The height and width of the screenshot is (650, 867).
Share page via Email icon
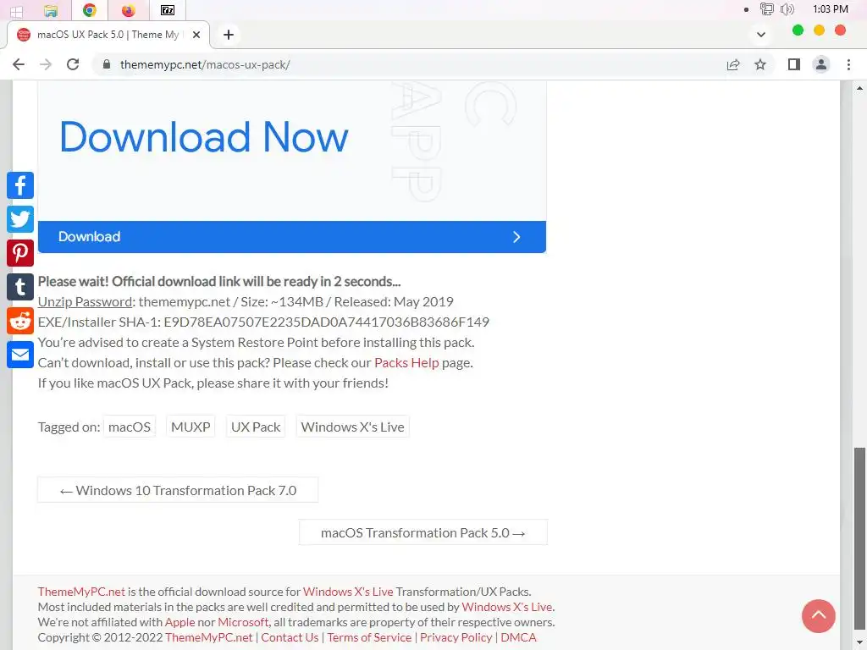coord(20,355)
